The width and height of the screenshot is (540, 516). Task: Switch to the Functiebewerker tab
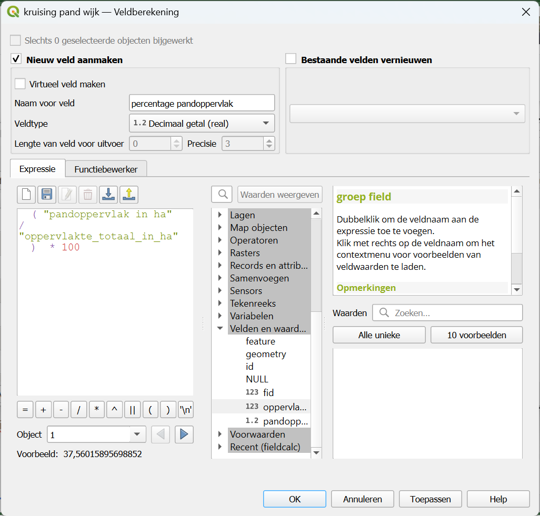coord(106,169)
